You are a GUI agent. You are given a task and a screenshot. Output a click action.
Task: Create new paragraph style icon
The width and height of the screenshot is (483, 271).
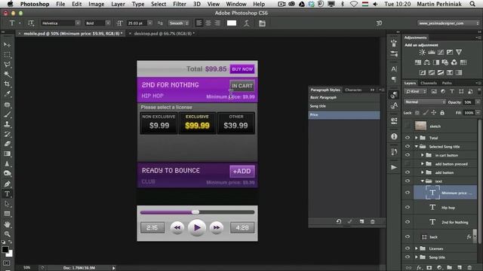(361, 221)
